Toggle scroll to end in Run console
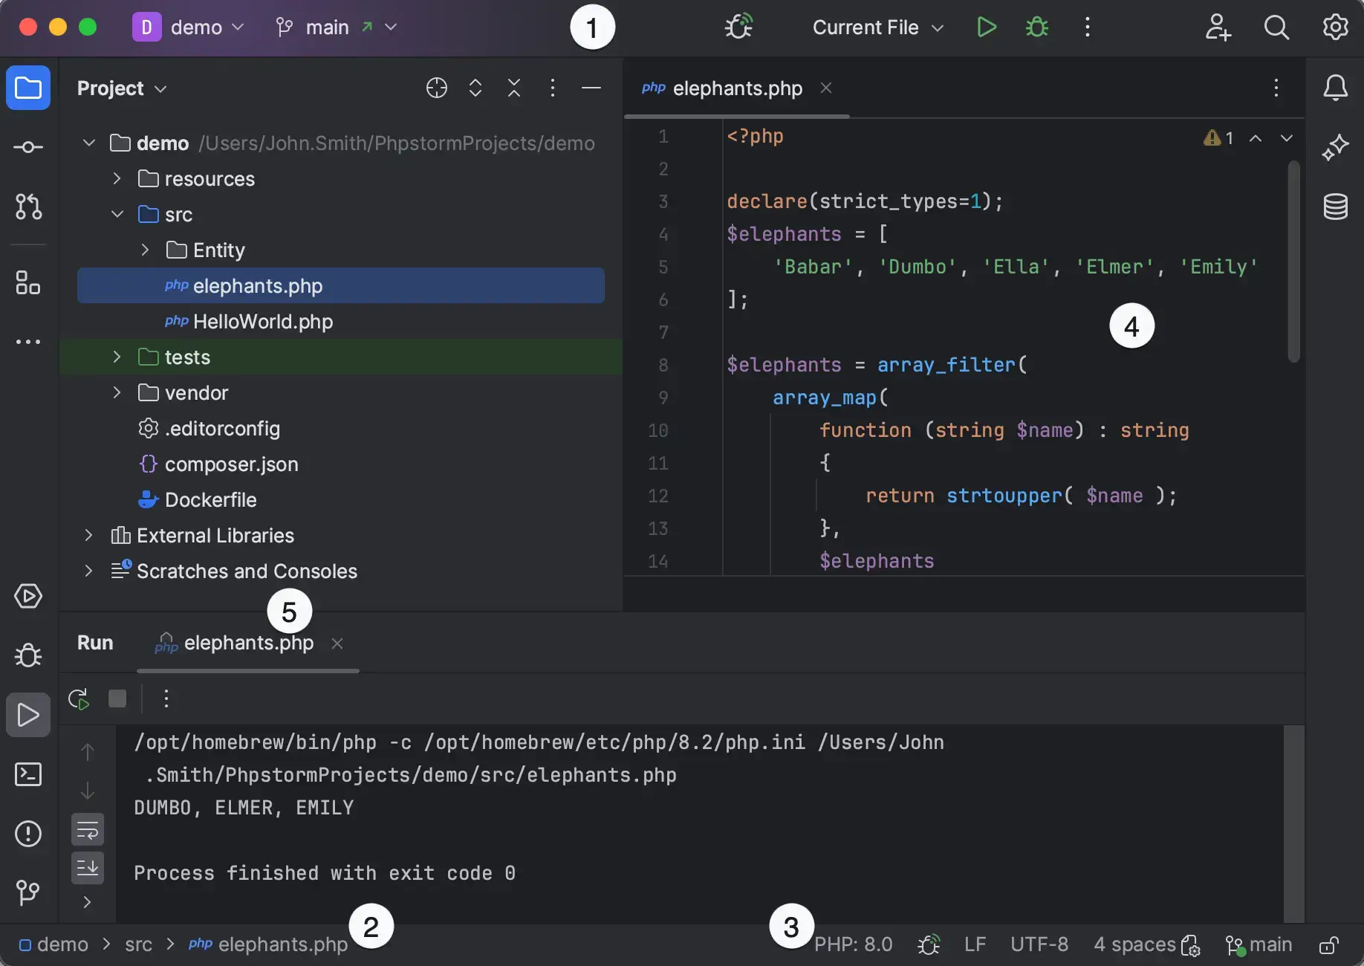 pos(88,867)
